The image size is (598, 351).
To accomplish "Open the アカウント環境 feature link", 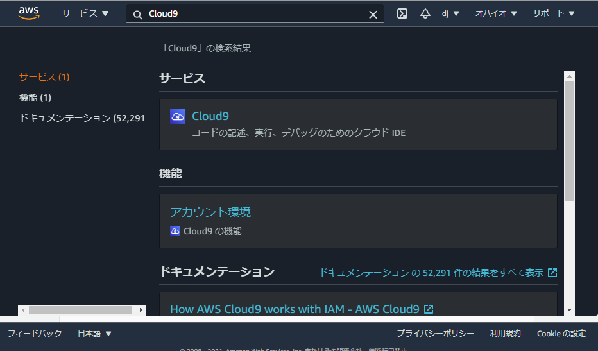I will [210, 212].
